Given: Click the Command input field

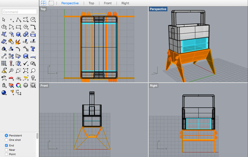Looking at the screenshot, I should pos(20,12).
